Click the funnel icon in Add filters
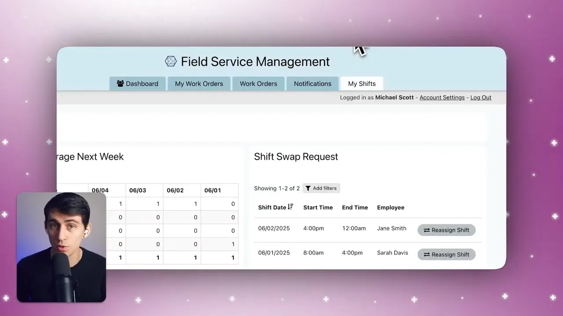The height and width of the screenshot is (316, 563). coord(308,188)
